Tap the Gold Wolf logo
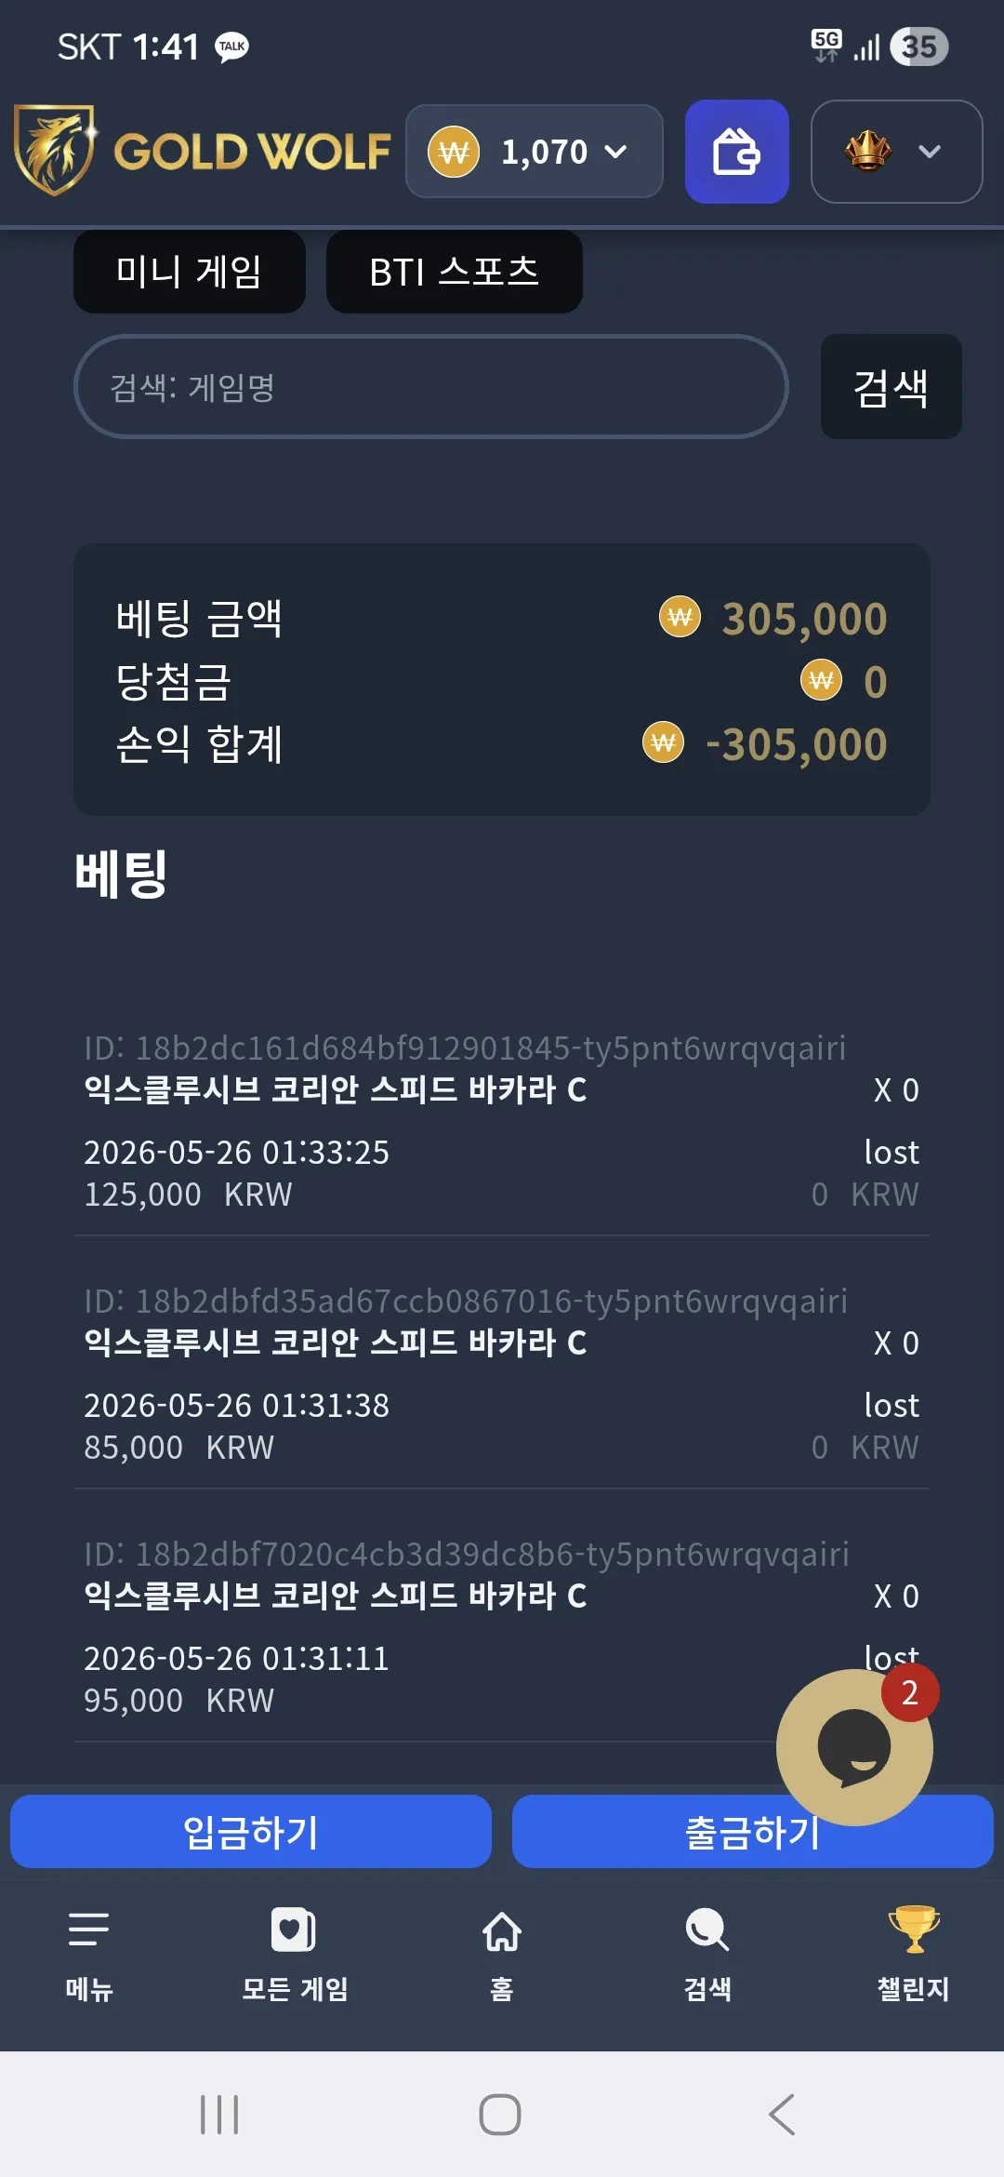The image size is (1004, 2177). [x=203, y=151]
